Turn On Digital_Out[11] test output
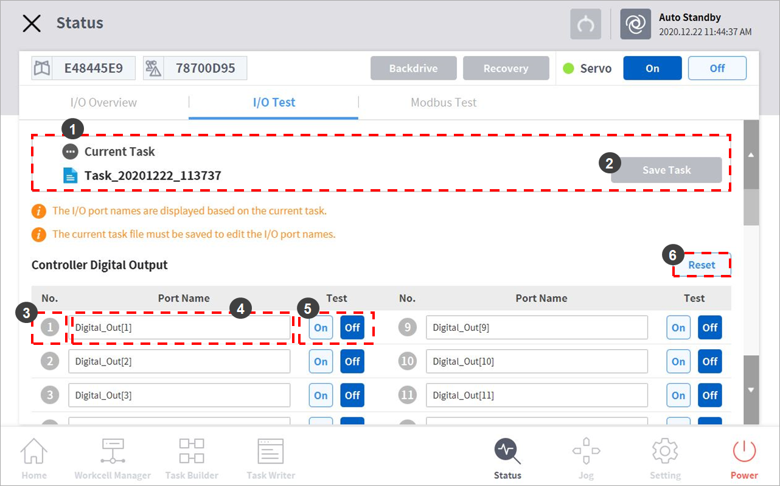Screen dimensions: 780x486 point(678,395)
